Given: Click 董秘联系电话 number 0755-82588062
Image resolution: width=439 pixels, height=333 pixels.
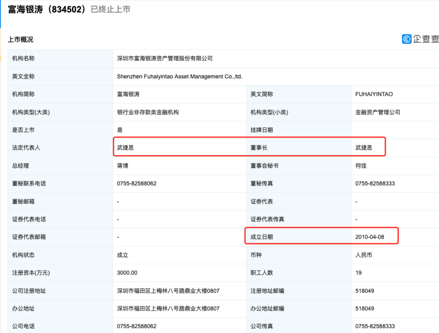Looking at the screenshot, I should click(137, 184).
